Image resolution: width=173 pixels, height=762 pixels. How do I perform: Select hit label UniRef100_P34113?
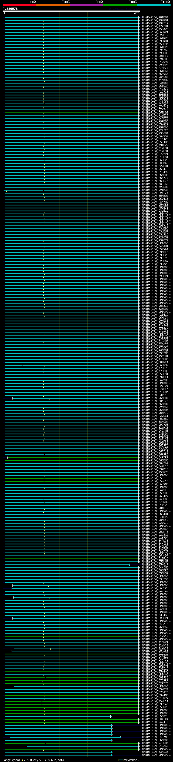[155, 395]
